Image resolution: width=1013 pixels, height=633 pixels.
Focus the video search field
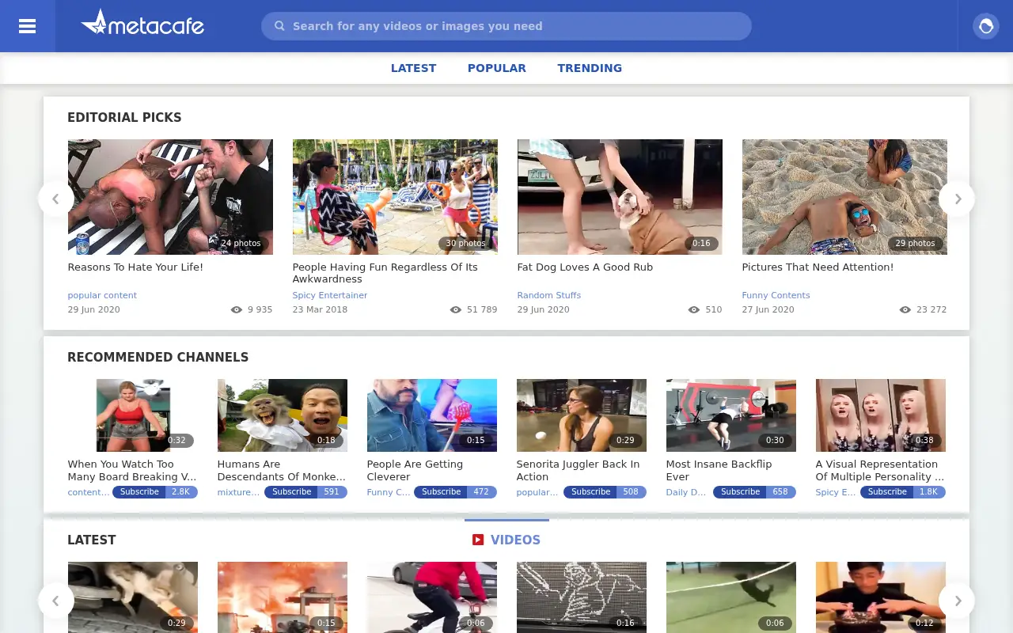coord(506,26)
